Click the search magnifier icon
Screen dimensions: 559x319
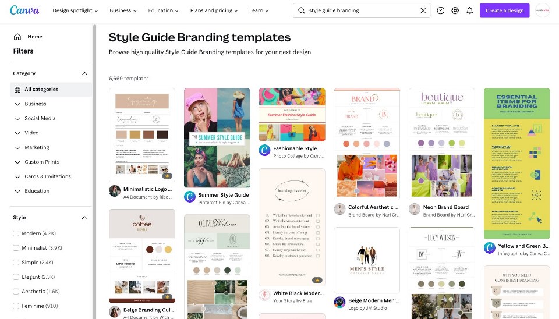click(x=302, y=10)
